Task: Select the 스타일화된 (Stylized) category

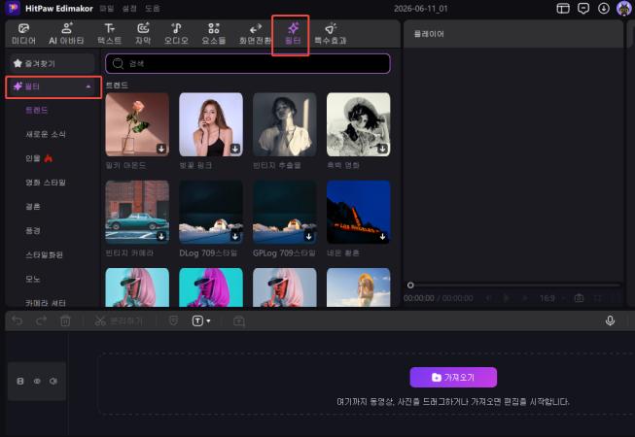Action: tap(44, 254)
